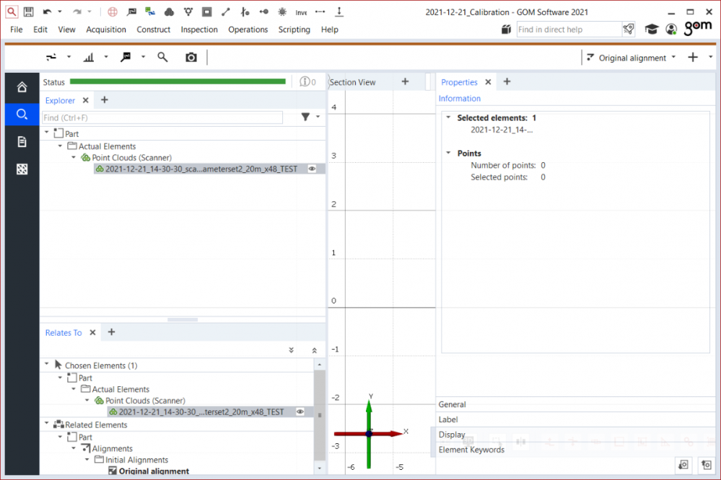Collapse the Actual Elements folder
Viewport: 721px width, 480px height.
pos(59,146)
